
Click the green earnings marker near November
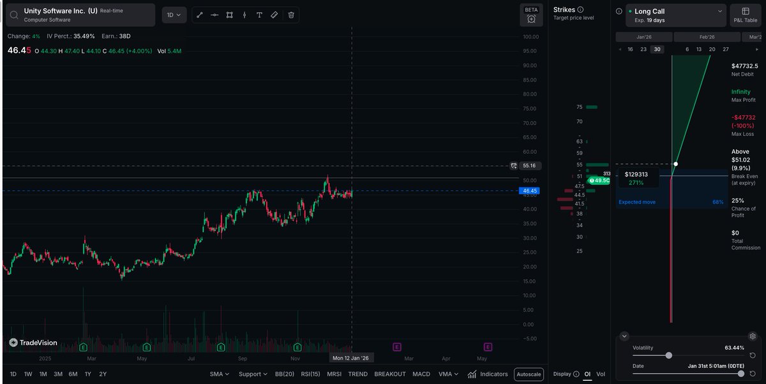(x=297, y=348)
